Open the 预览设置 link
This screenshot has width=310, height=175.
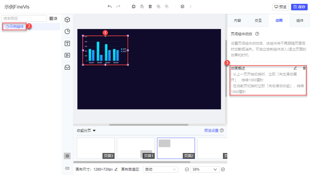pos(211,131)
